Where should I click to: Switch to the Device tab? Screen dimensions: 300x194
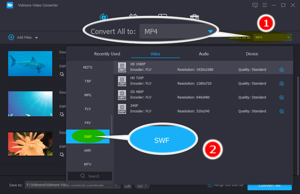pyautogui.click(x=252, y=54)
